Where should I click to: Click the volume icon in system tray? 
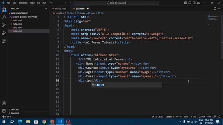(196, 122)
